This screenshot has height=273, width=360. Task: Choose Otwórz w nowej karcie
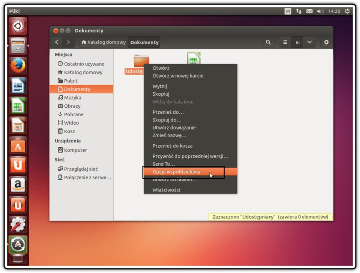point(190,76)
